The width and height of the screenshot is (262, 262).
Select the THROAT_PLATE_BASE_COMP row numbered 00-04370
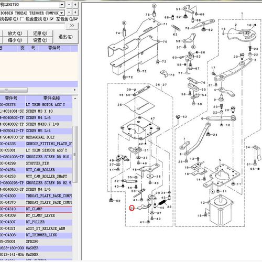(36, 202)
